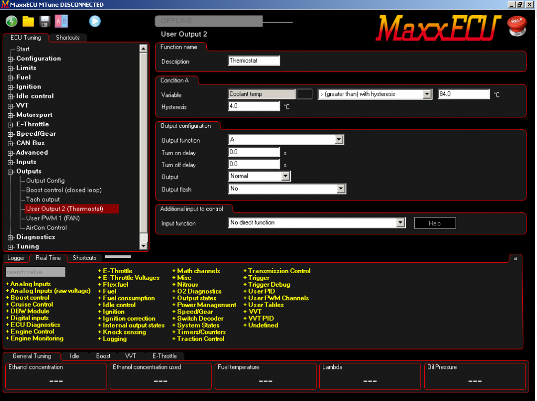Click the tree scrollbar up arrow
Viewport: 537px width, 401px height.
[x=143, y=49]
